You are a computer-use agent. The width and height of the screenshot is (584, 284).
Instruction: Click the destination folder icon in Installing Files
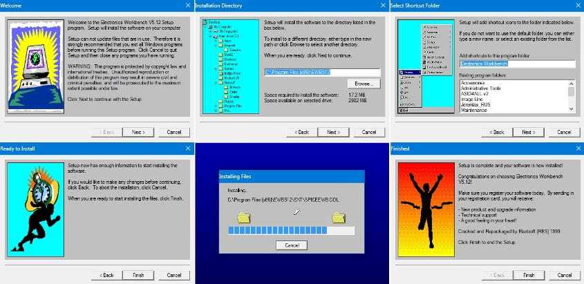click(339, 217)
